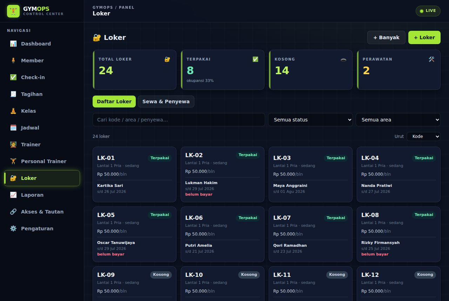Select the Tagihan receipt icon
This screenshot has height=301, width=449.
(x=13, y=94)
